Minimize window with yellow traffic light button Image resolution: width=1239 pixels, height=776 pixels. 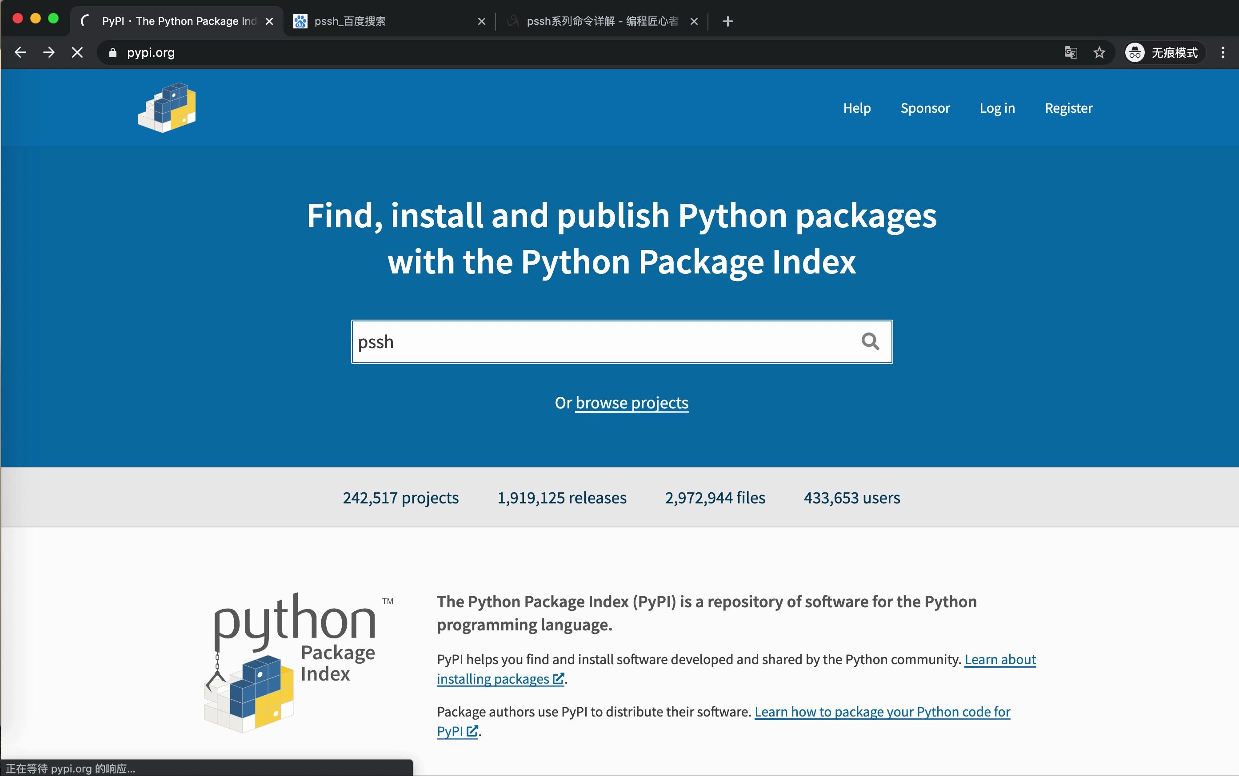[36, 19]
